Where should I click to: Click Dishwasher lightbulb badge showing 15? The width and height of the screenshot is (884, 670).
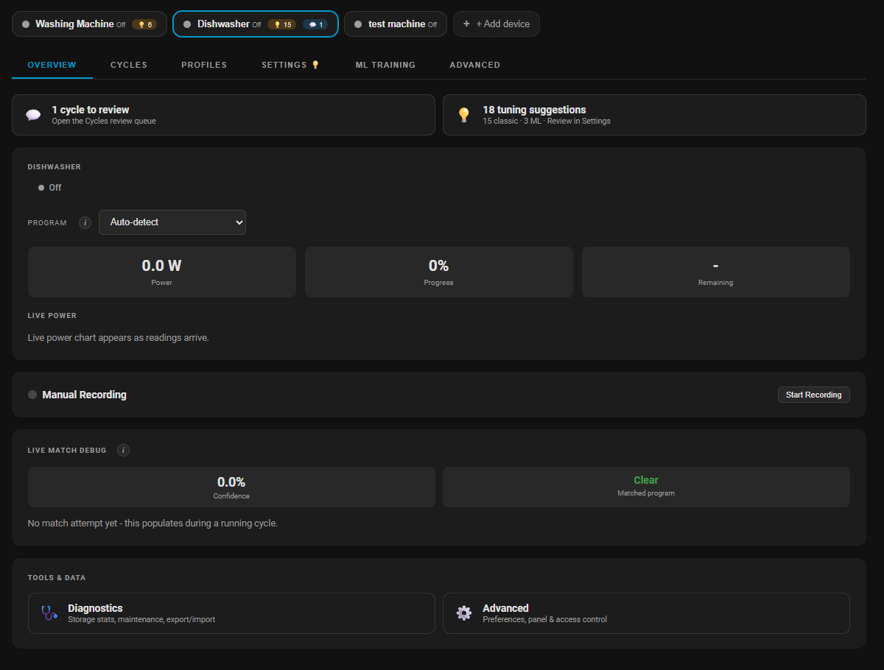[283, 24]
